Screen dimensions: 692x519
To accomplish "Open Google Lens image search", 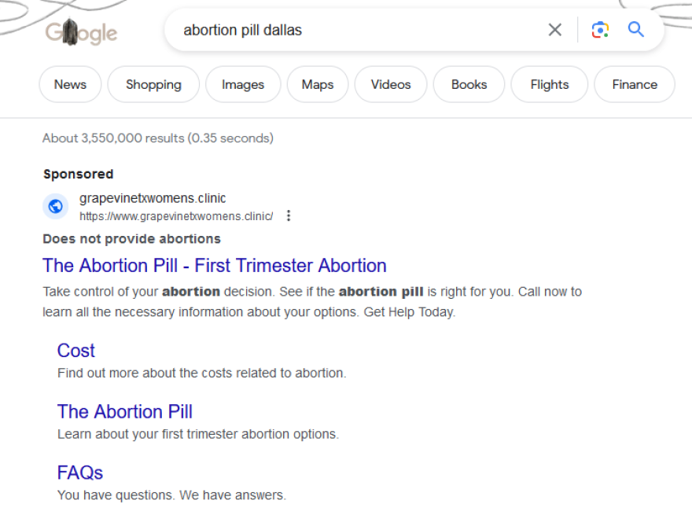I will 600,30.
